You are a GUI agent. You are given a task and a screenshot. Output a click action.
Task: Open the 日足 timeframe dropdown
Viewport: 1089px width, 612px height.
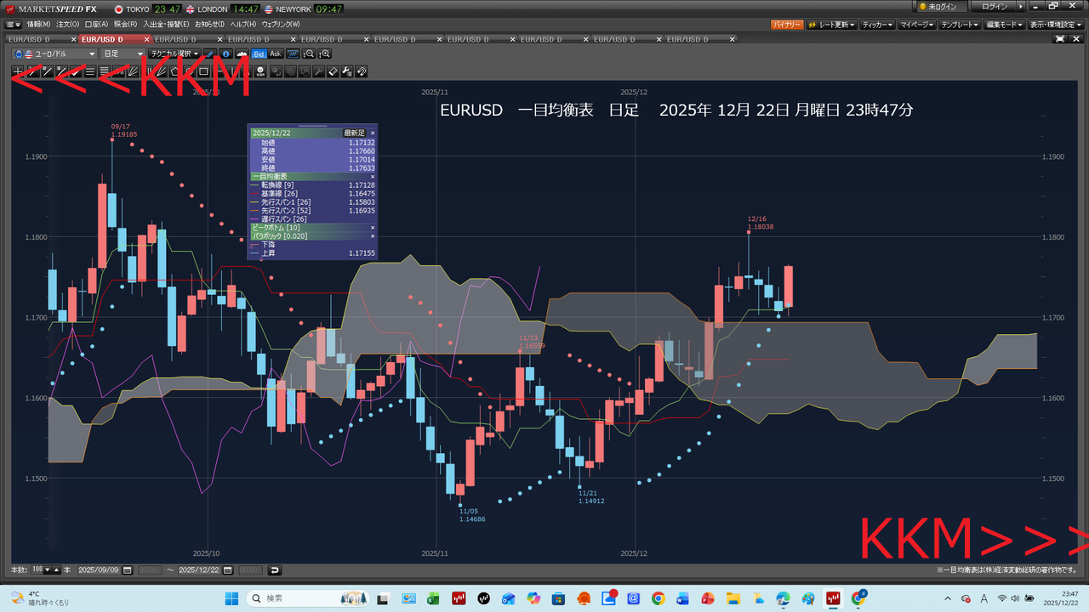point(123,54)
